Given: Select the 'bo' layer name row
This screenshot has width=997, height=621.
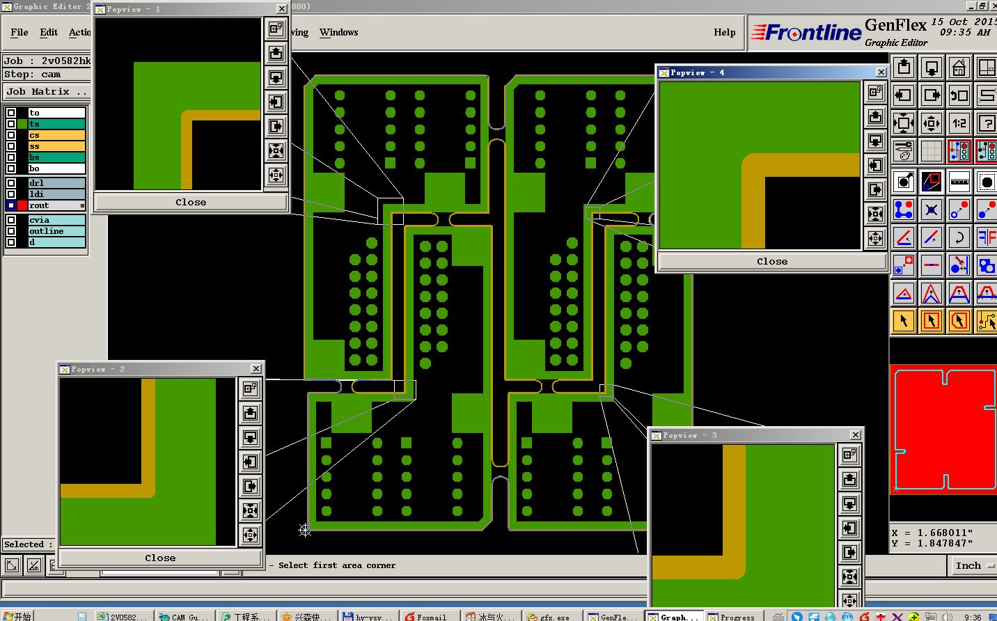Looking at the screenshot, I should [x=56, y=168].
